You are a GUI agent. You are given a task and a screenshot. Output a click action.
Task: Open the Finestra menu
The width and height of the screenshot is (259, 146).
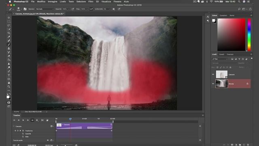(x=117, y=2)
